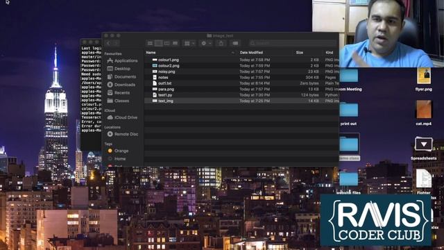444x250 pixels.
Task: Switch Finder to column view
Action: point(166,43)
